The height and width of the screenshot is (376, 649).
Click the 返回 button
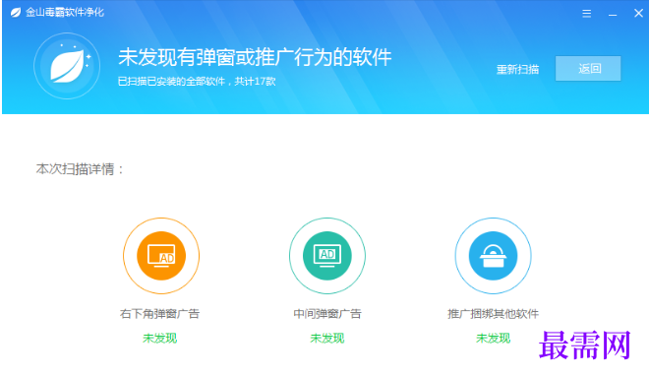(588, 68)
